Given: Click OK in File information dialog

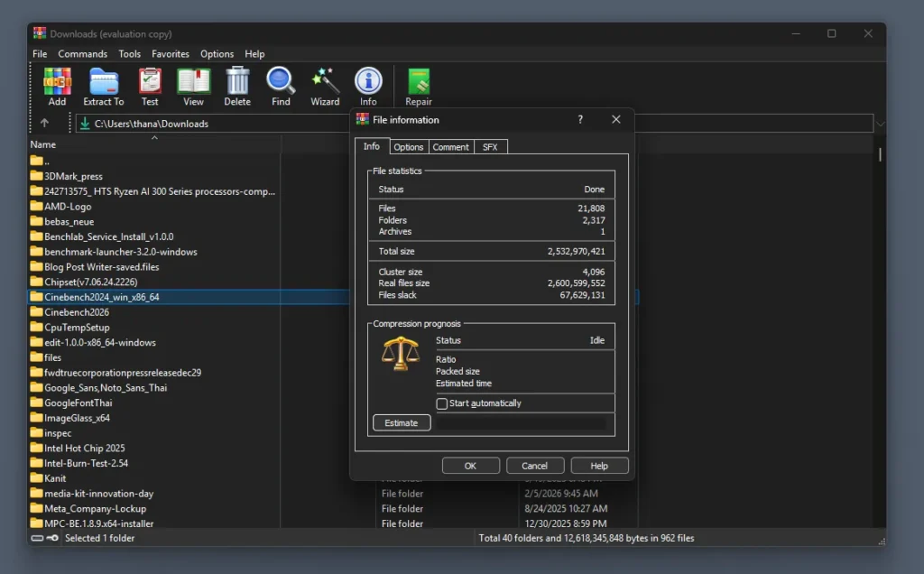Looking at the screenshot, I should click(470, 466).
